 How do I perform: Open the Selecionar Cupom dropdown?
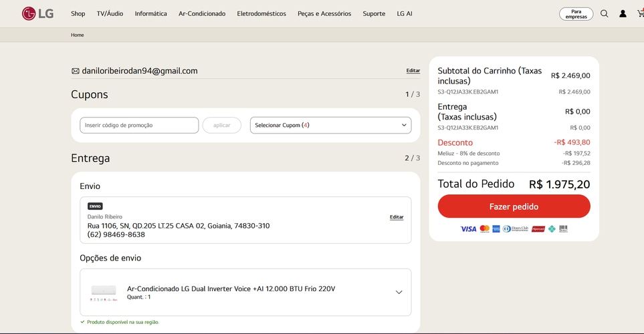(x=330, y=125)
